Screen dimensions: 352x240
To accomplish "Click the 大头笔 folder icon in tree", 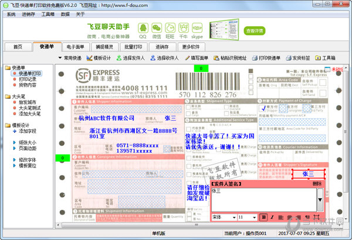I will [8, 97].
